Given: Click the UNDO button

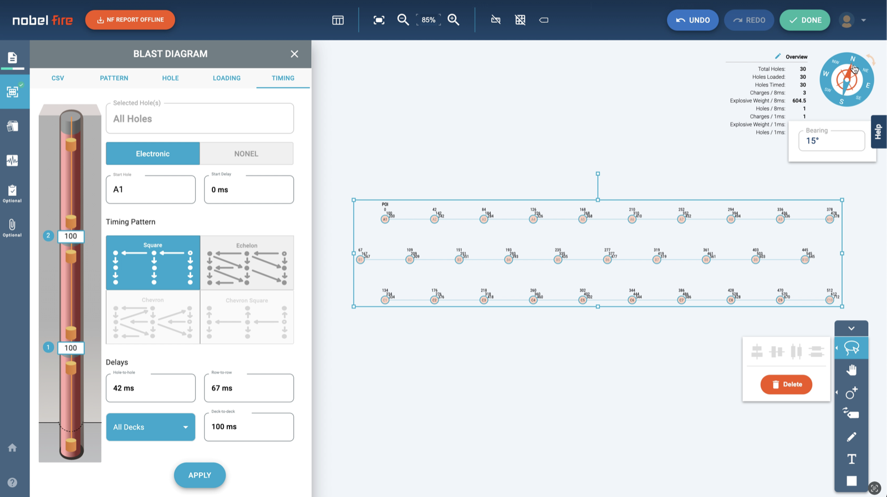Looking at the screenshot, I should (x=693, y=20).
